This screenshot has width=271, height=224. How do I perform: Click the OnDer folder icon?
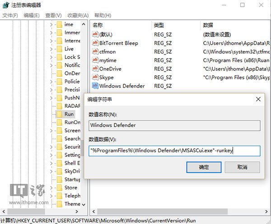[60, 73]
